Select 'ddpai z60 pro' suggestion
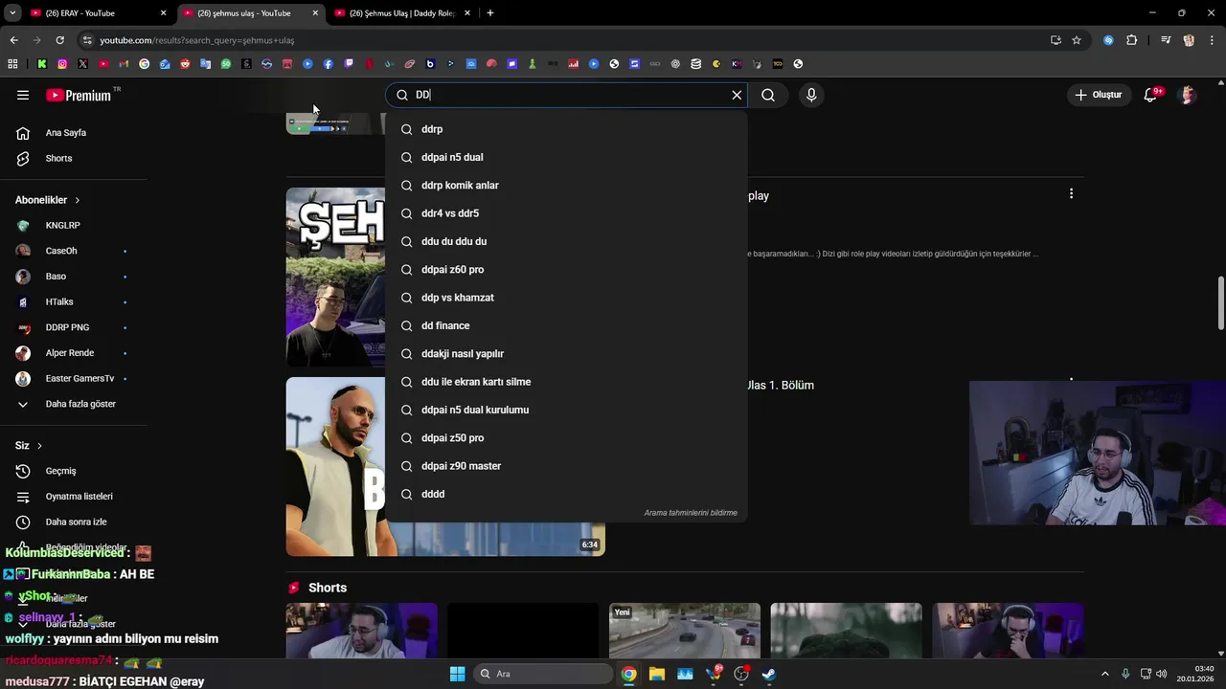The width and height of the screenshot is (1226, 689). coord(566,270)
